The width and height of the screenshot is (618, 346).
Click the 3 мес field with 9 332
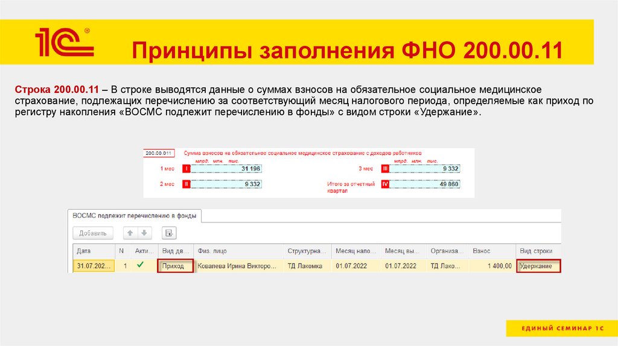[x=424, y=168]
